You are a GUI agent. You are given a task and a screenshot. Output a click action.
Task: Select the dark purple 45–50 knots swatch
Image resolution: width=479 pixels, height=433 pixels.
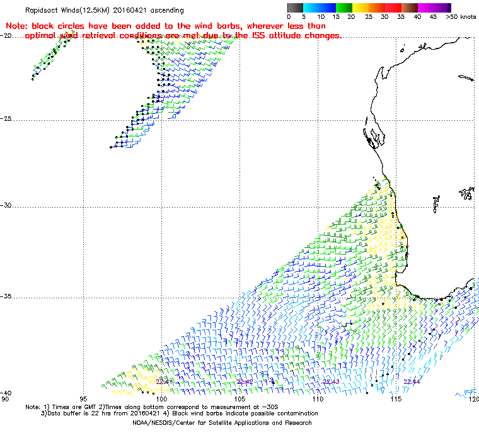(442, 8)
